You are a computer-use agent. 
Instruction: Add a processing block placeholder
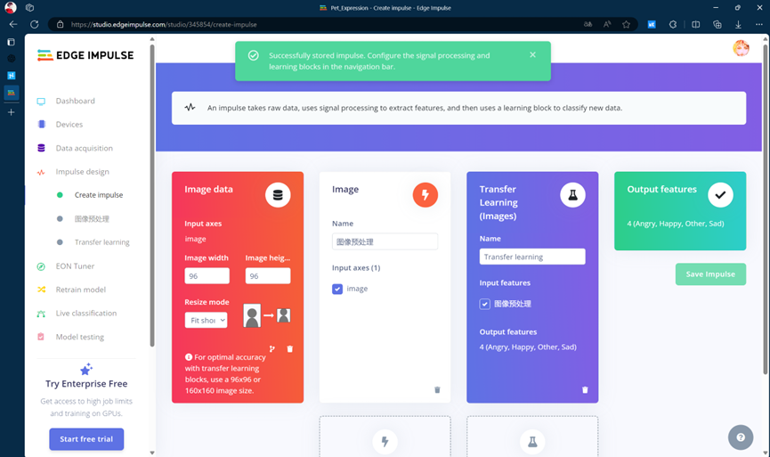tap(385, 437)
